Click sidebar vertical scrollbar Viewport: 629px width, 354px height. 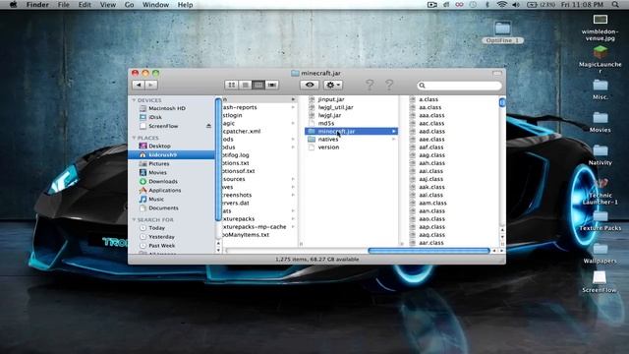click(218, 159)
